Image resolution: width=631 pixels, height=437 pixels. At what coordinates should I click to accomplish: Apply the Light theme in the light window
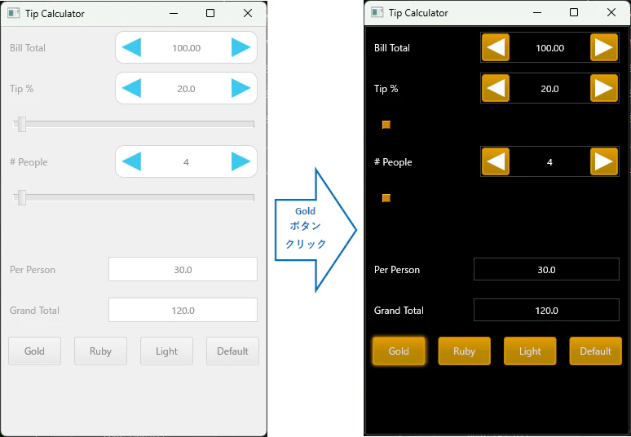pos(166,351)
